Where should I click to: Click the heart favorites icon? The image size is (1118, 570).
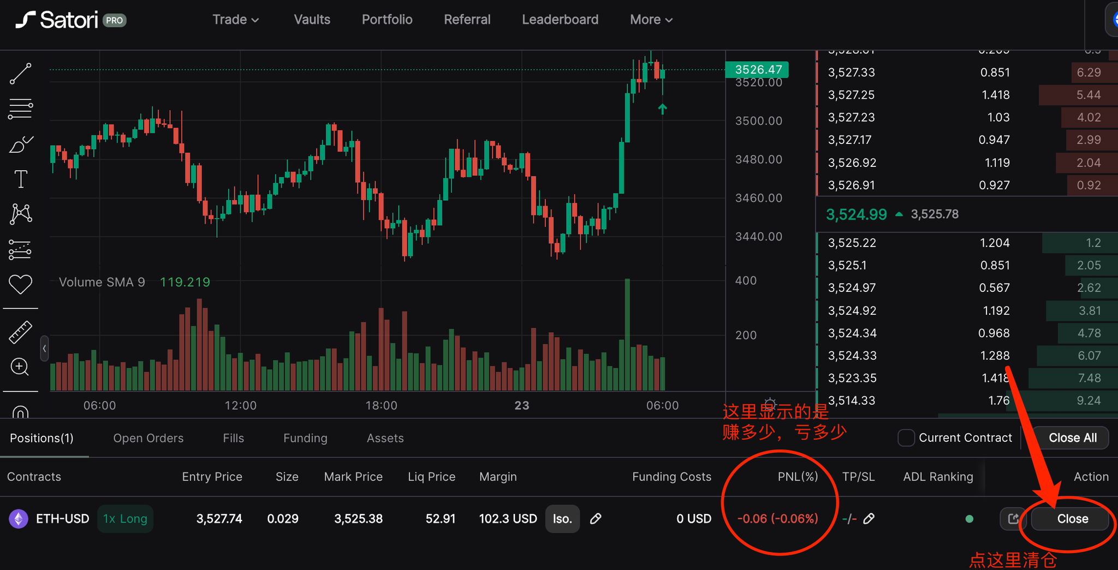(21, 284)
